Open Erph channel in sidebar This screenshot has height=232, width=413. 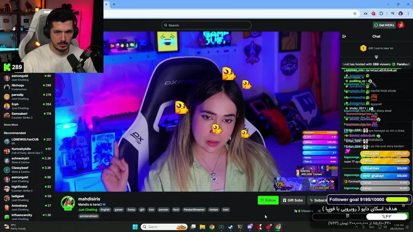(28, 106)
